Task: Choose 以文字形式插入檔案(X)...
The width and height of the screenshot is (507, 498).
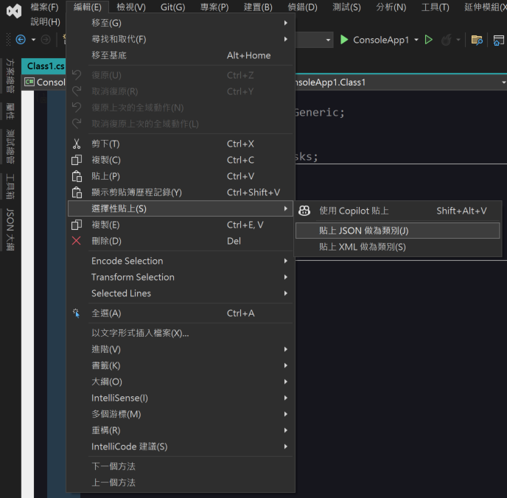Action: pyautogui.click(x=181, y=333)
